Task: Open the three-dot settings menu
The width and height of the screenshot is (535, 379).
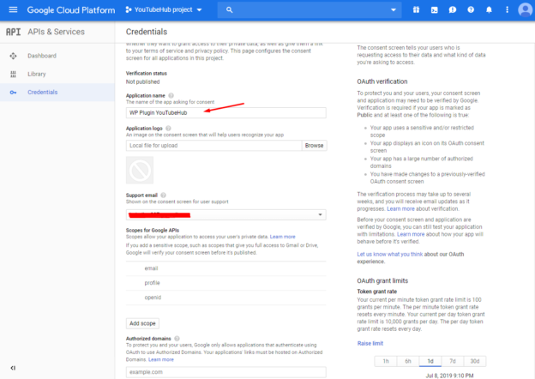Action: 506,9
